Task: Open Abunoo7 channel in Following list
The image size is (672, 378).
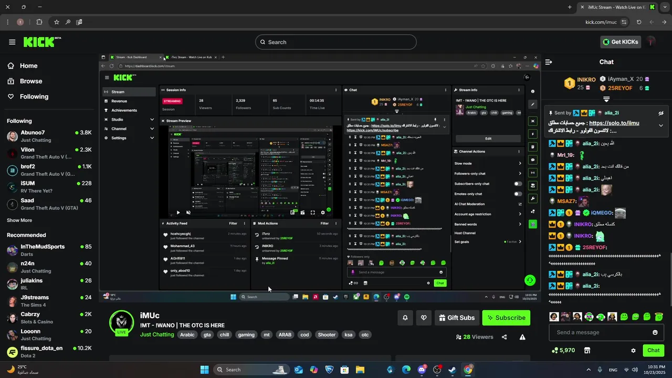Action: 49,136
